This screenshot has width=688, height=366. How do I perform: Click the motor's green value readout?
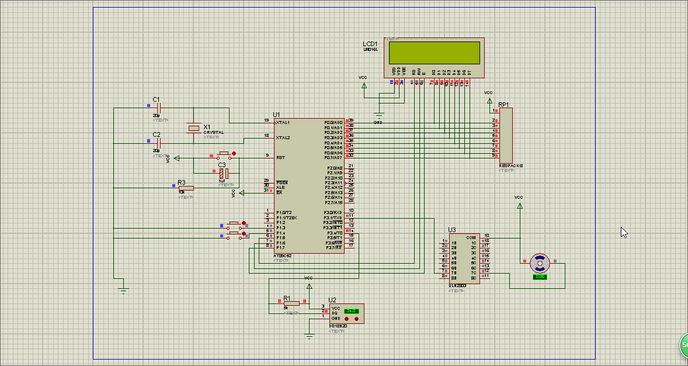pos(540,277)
